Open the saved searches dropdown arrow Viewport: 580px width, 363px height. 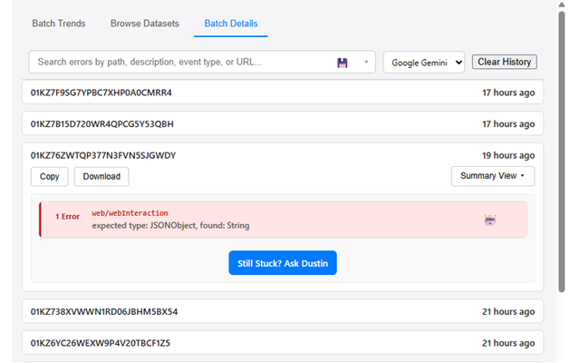(366, 62)
